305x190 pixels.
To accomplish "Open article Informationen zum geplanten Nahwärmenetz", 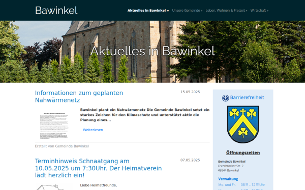I will pyautogui.click(x=79, y=96).
